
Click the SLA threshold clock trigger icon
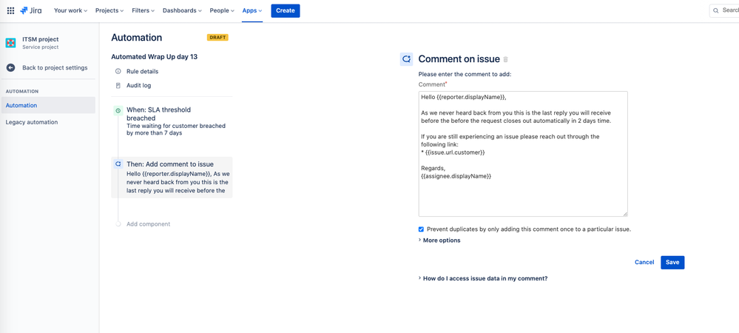118,111
